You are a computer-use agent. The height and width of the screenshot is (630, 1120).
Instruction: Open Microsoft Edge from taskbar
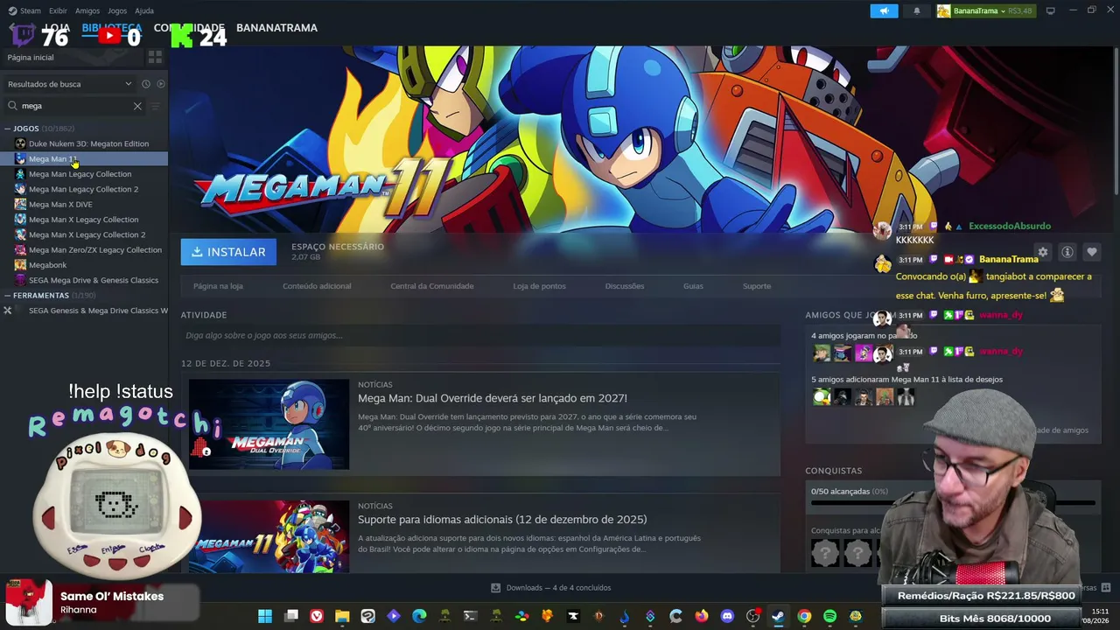pos(419,616)
